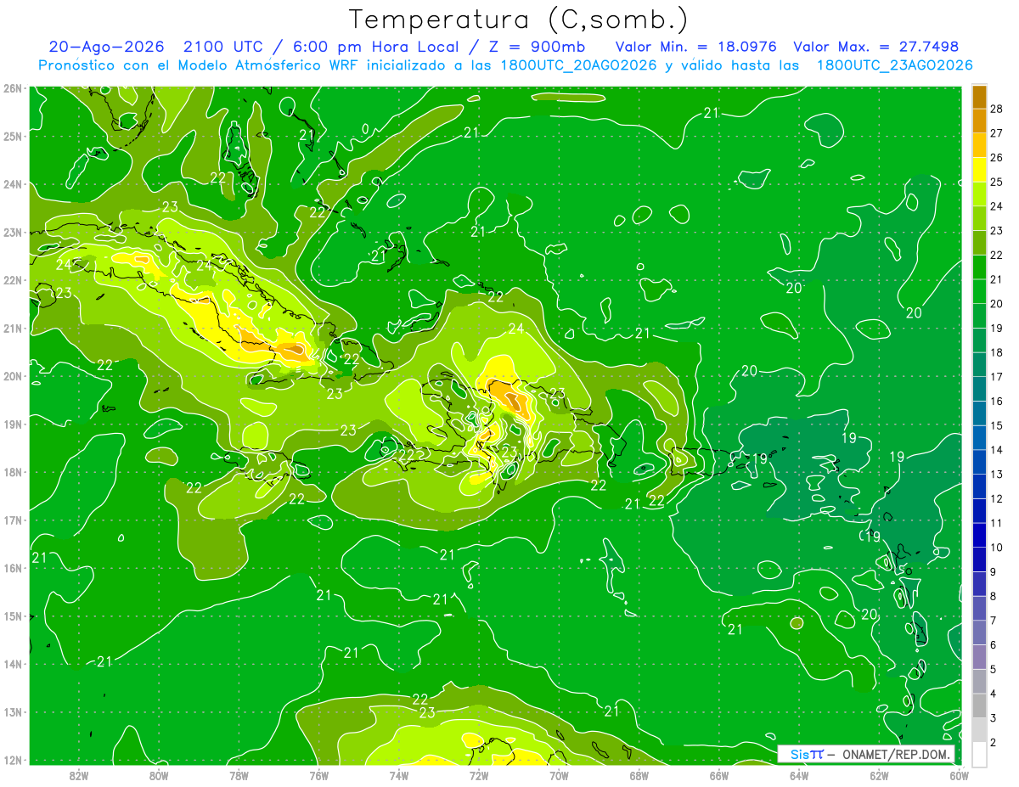
Task: Pick the legend swatch between 15 and 16
Action: pos(979,413)
